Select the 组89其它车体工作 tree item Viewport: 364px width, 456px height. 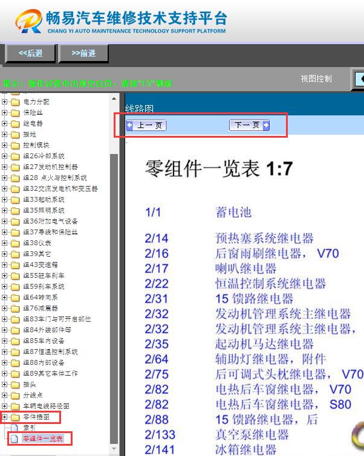[50, 373]
